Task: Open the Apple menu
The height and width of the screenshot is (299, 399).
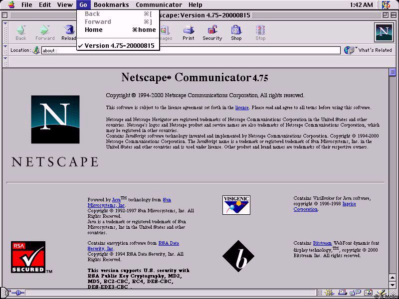Action: (x=11, y=4)
